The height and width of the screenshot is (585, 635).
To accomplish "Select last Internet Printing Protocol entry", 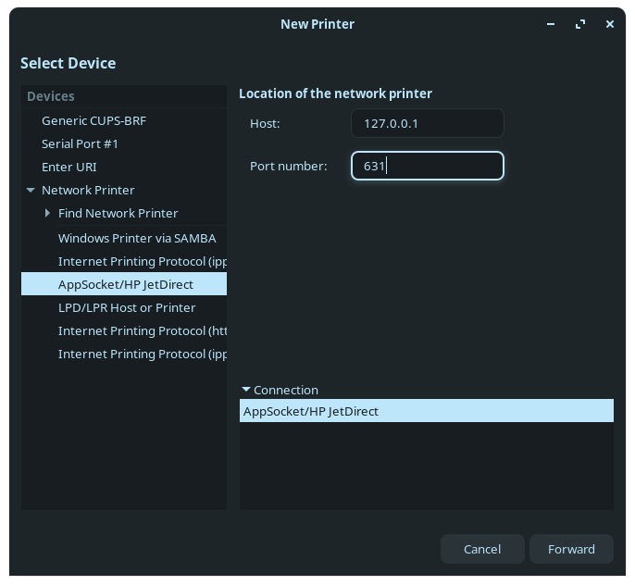I will pos(142,354).
